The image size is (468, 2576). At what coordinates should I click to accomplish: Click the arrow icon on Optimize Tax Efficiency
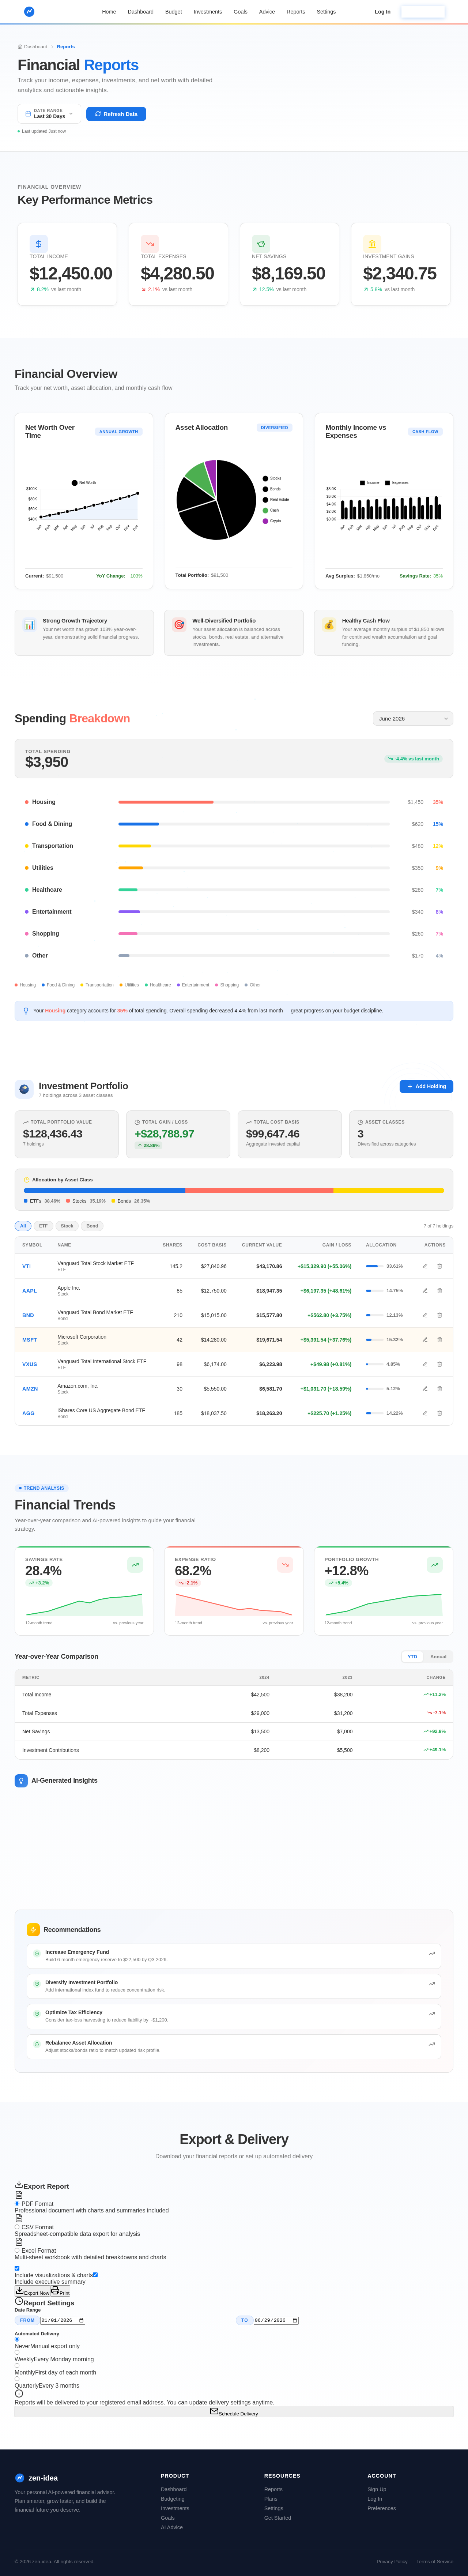click(x=432, y=2013)
